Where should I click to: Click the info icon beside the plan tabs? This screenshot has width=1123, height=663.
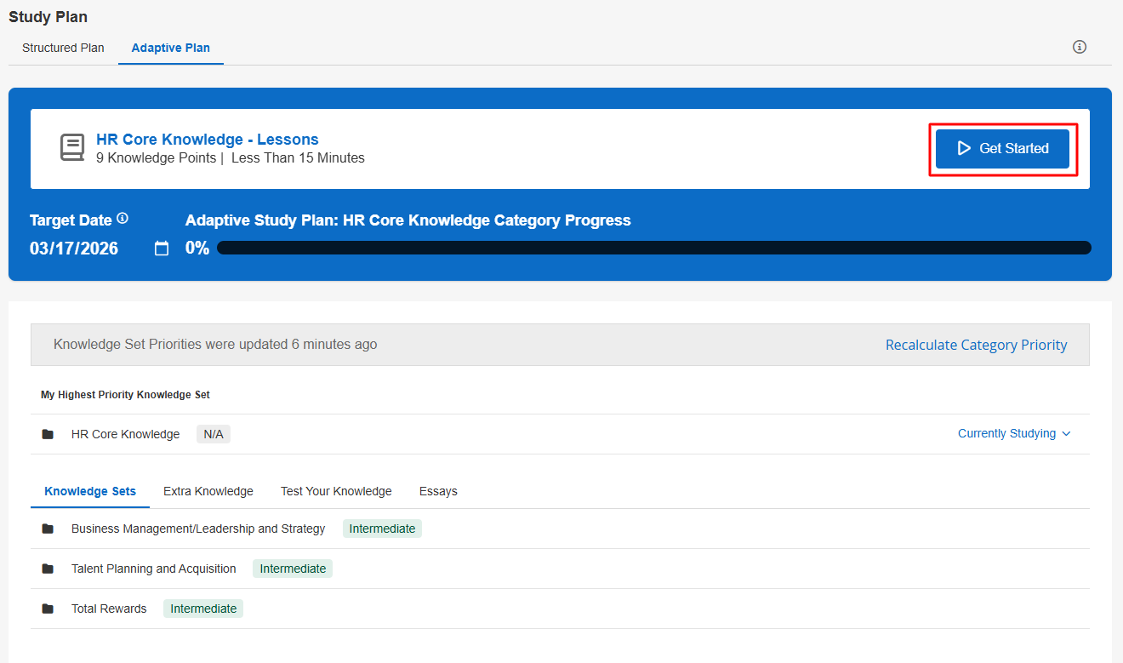pos(1080,47)
